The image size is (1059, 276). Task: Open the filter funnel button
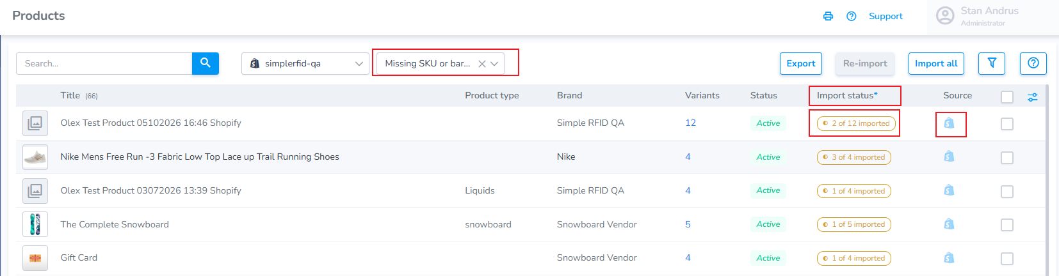(992, 63)
